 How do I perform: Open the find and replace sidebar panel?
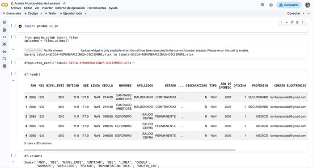[x=4, y=30]
